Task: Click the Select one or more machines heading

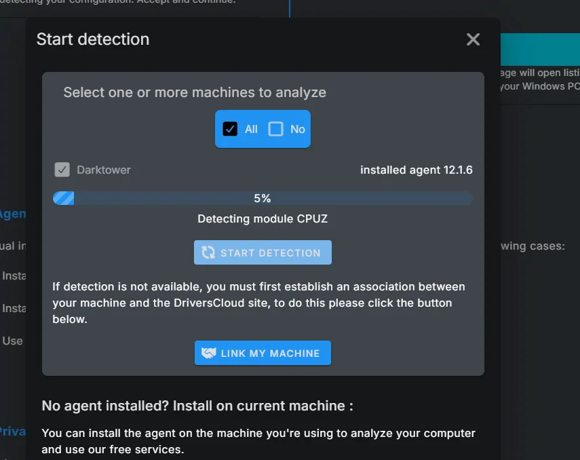Action: pyautogui.click(x=195, y=92)
